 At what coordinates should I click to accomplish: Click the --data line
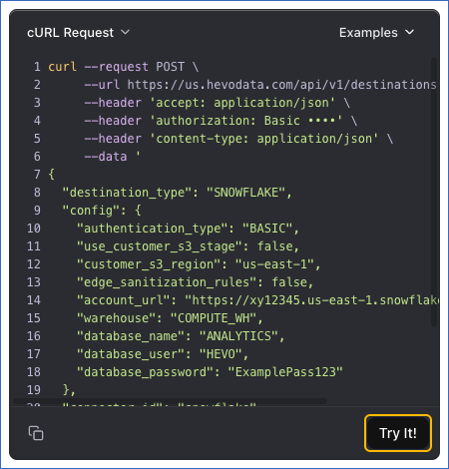pos(113,157)
